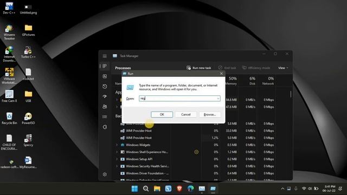Viewport: 347px width, 195px height.
Task: Open the radeon-soft... desktop file
Action: pyautogui.click(x=9, y=164)
